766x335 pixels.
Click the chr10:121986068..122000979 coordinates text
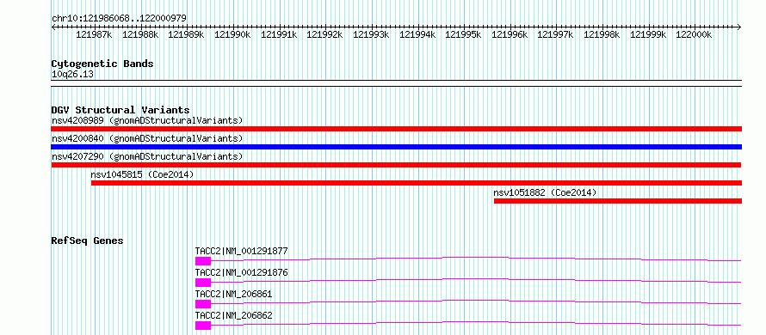(x=119, y=19)
